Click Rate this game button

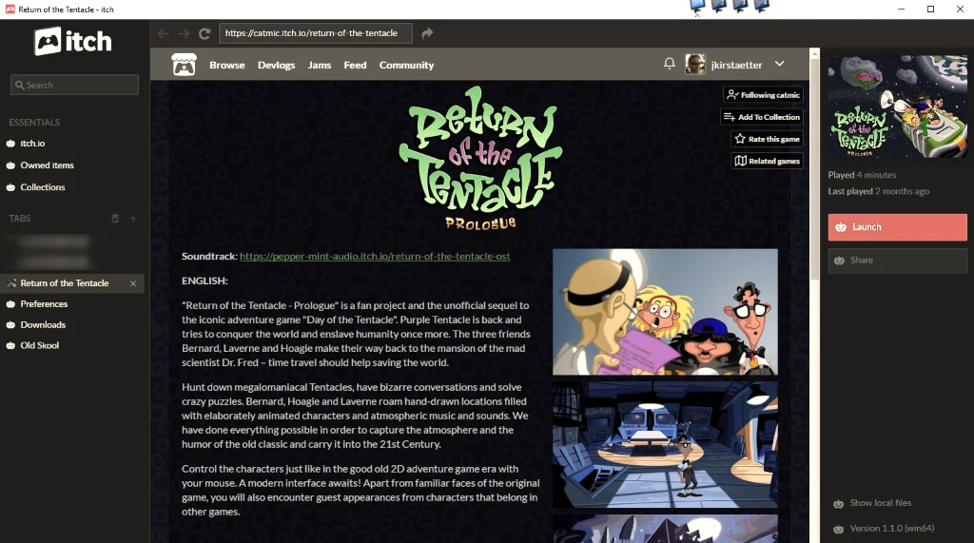coord(767,139)
